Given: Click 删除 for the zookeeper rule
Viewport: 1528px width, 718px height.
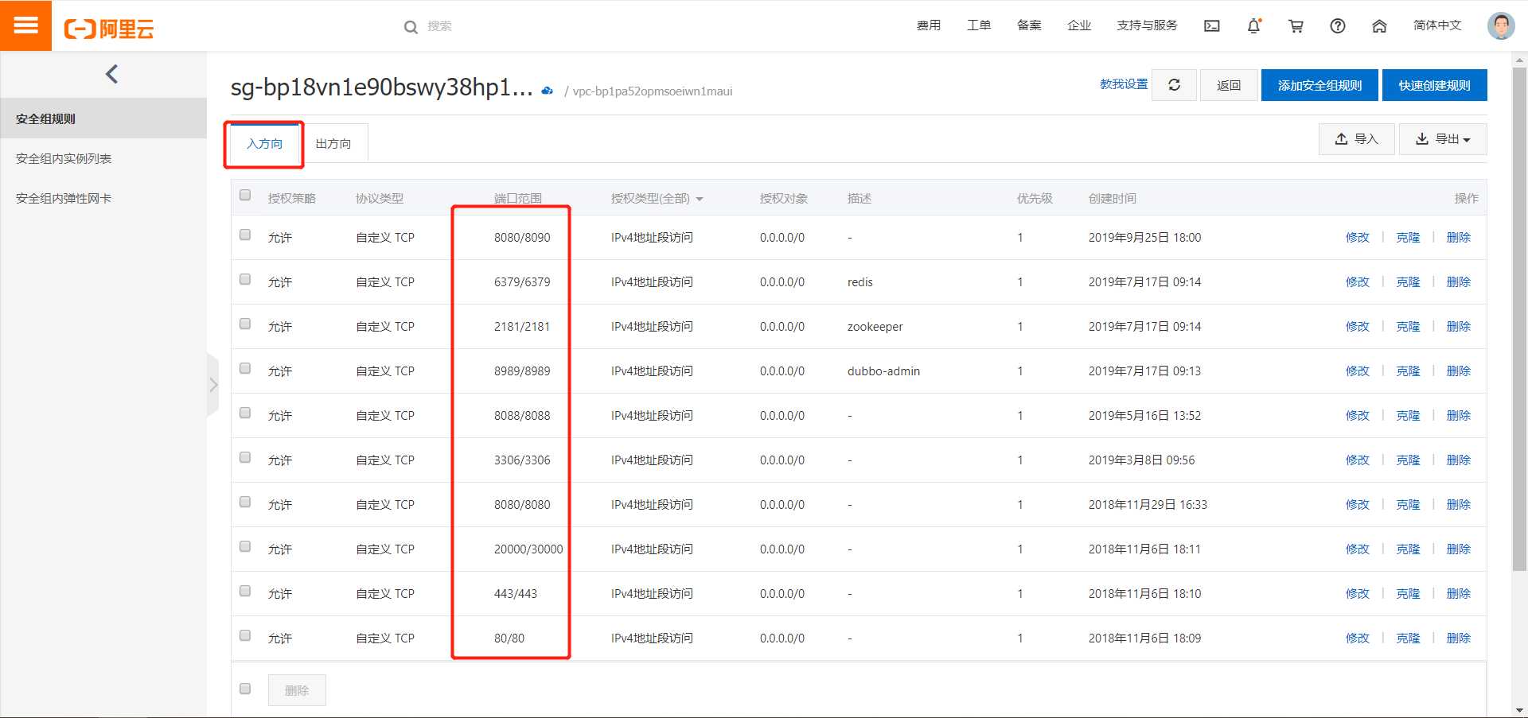Looking at the screenshot, I should tap(1458, 327).
